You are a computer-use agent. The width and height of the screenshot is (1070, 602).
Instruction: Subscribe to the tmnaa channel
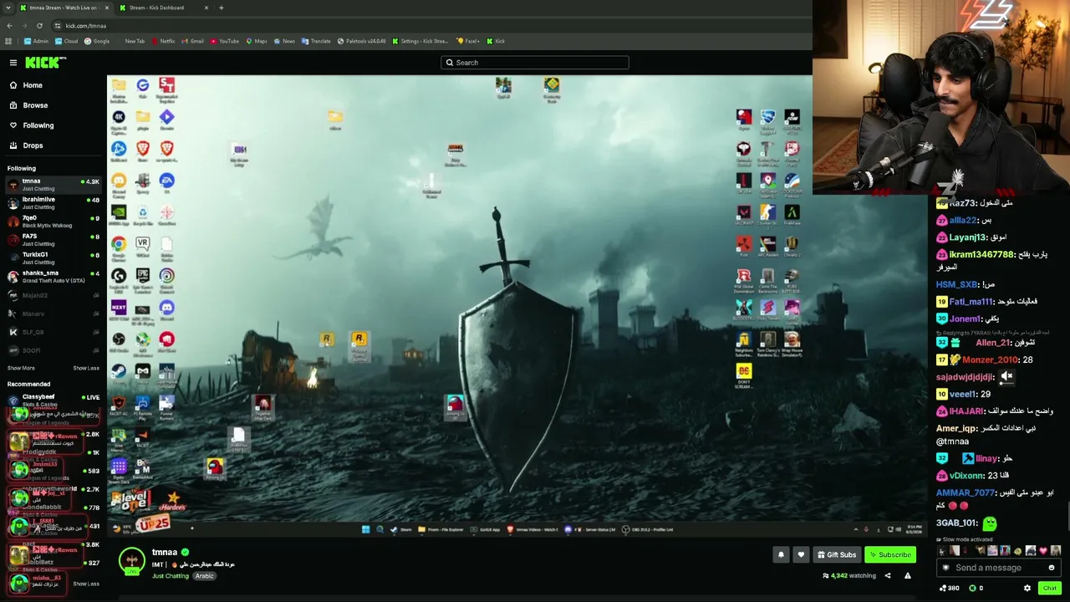[x=889, y=554]
